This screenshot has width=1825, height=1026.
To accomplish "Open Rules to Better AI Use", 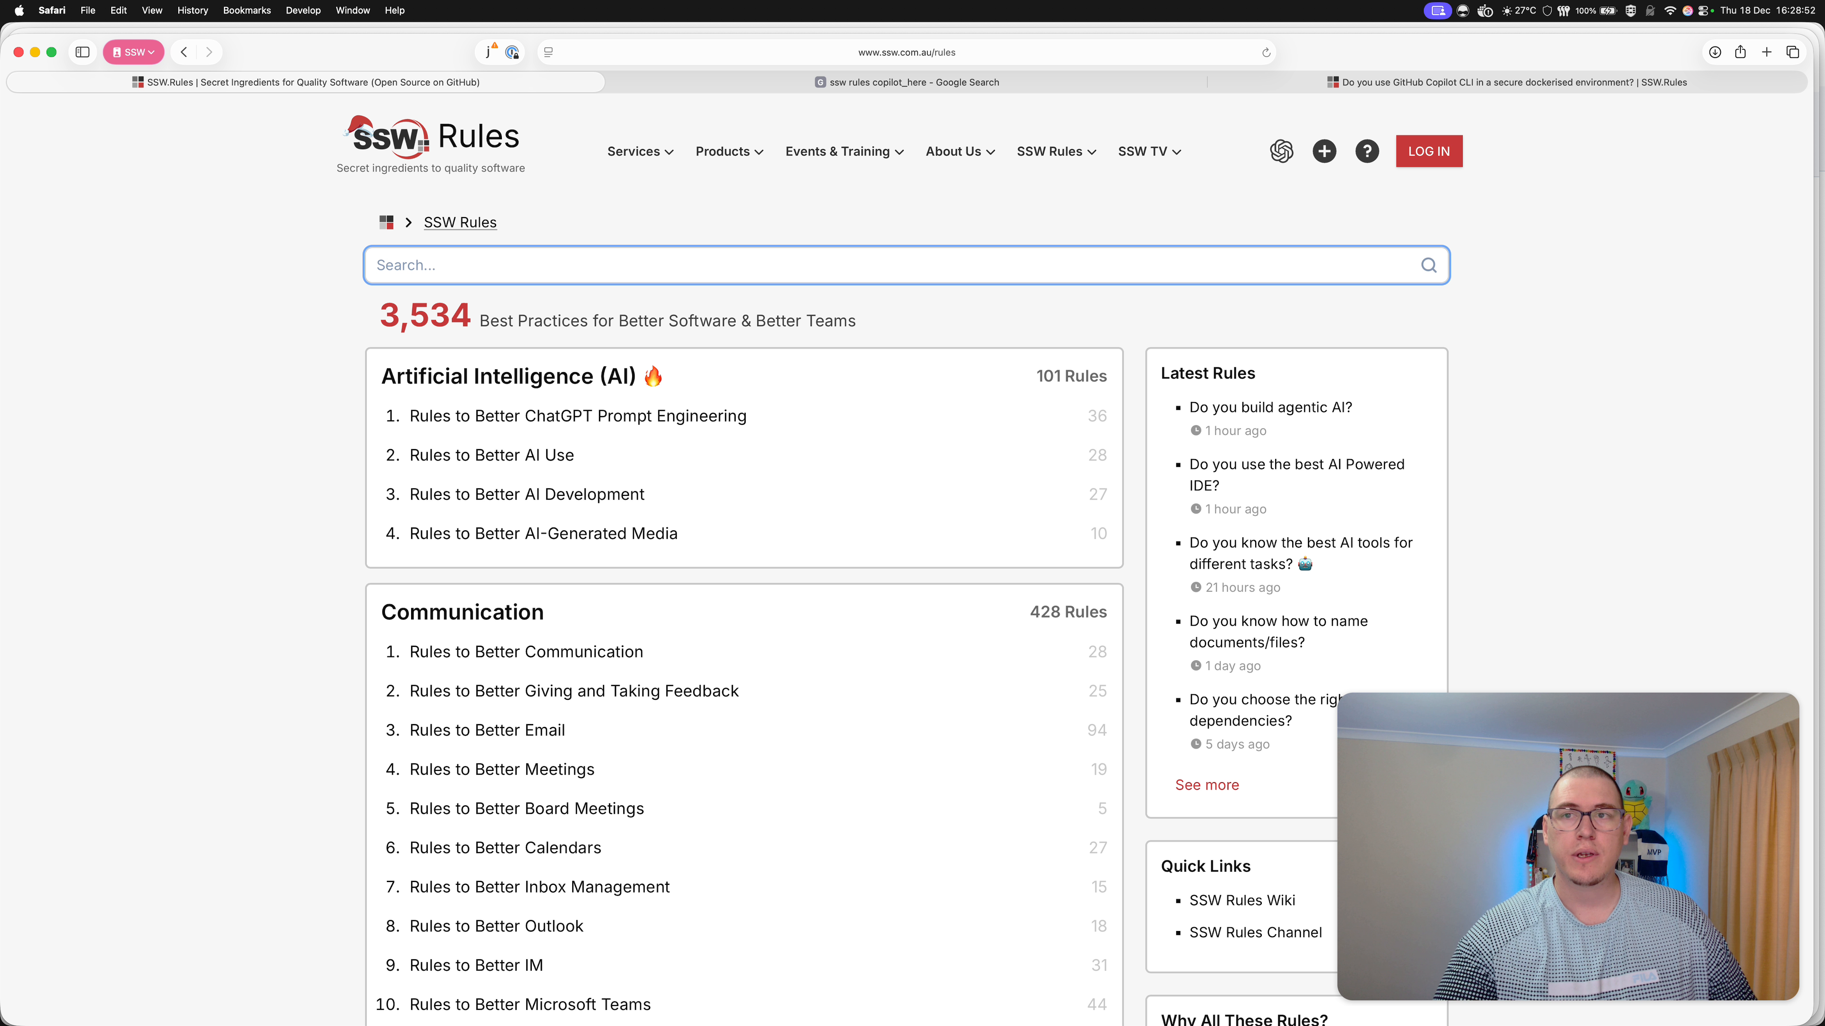I will (492, 456).
